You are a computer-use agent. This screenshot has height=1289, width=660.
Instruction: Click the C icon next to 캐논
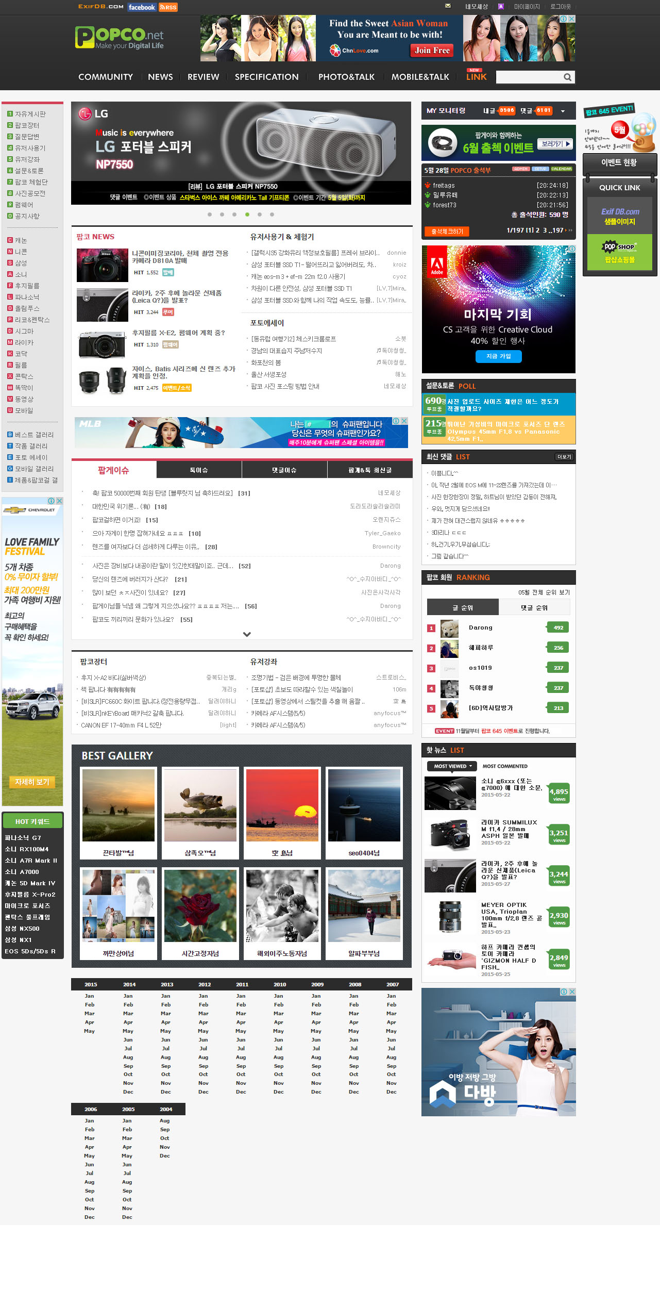[x=10, y=240]
